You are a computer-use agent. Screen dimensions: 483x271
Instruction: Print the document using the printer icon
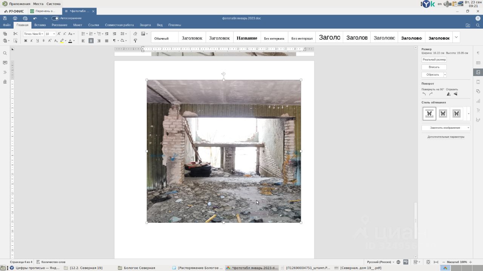coord(15,18)
